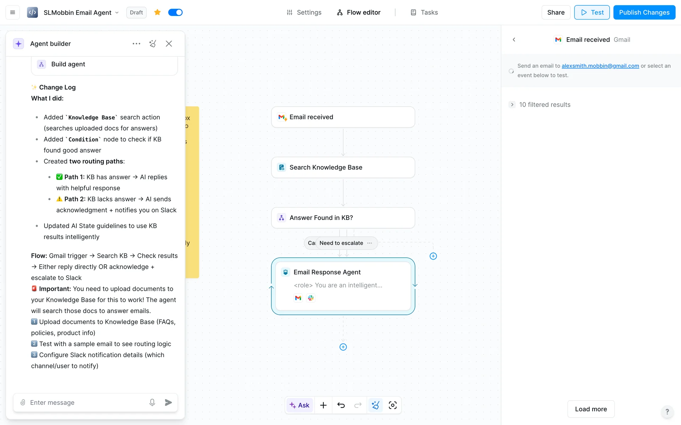Click the add-node plus below Email Response Agent
Viewport: 681px width, 425px height.
tap(343, 347)
